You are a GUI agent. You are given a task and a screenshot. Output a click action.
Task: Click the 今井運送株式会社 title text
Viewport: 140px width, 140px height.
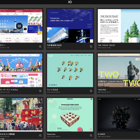[x=54, y=45]
